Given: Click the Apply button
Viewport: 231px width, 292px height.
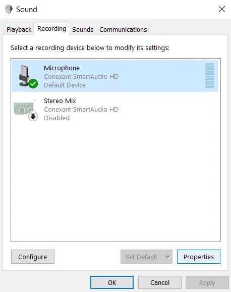Looking at the screenshot, I should [x=207, y=282].
